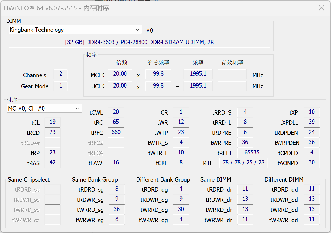
Task: Click the tCL value field
Action: pos(53,122)
